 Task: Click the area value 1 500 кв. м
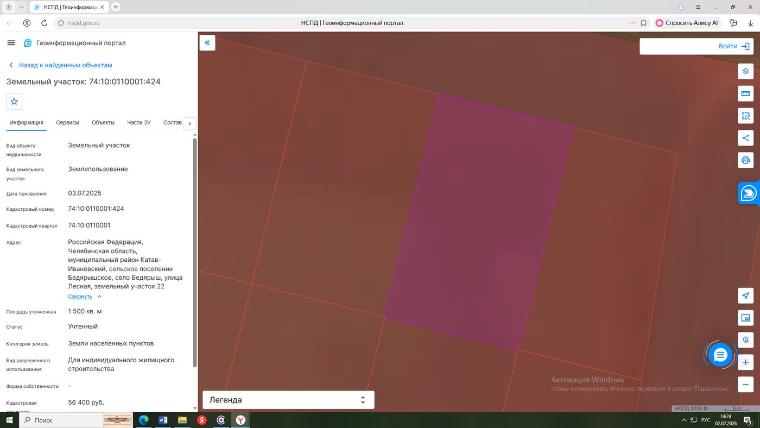coord(85,312)
